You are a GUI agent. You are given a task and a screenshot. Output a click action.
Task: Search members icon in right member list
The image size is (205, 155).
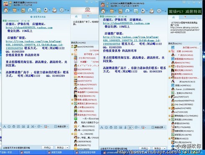pos(200,44)
